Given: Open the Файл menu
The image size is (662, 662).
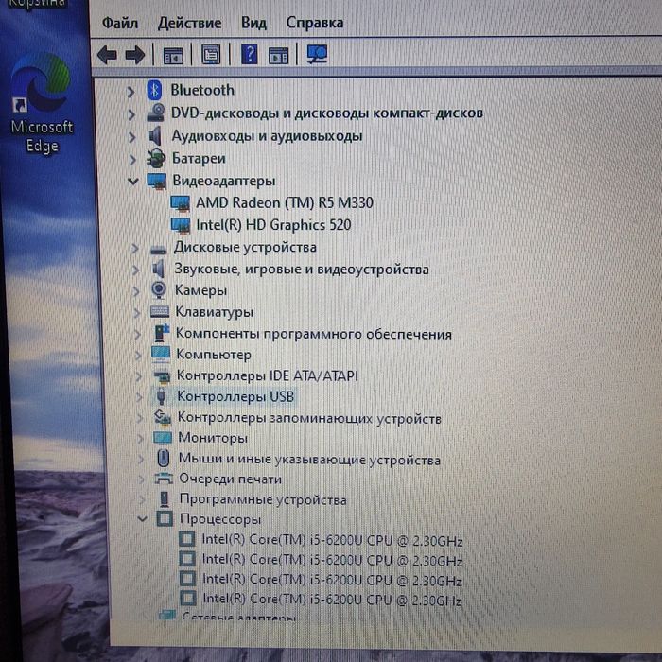Looking at the screenshot, I should (120, 23).
